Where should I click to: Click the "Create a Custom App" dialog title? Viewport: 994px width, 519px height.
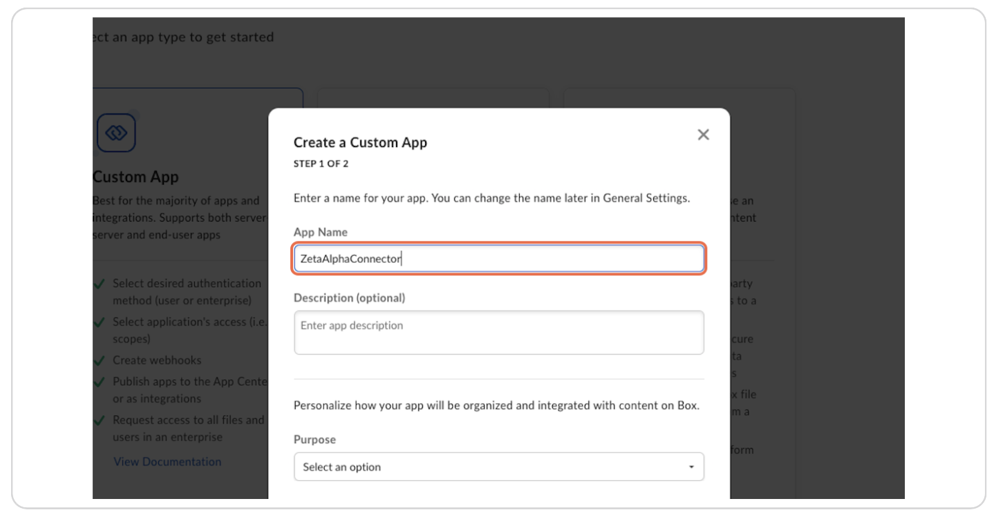[360, 143]
